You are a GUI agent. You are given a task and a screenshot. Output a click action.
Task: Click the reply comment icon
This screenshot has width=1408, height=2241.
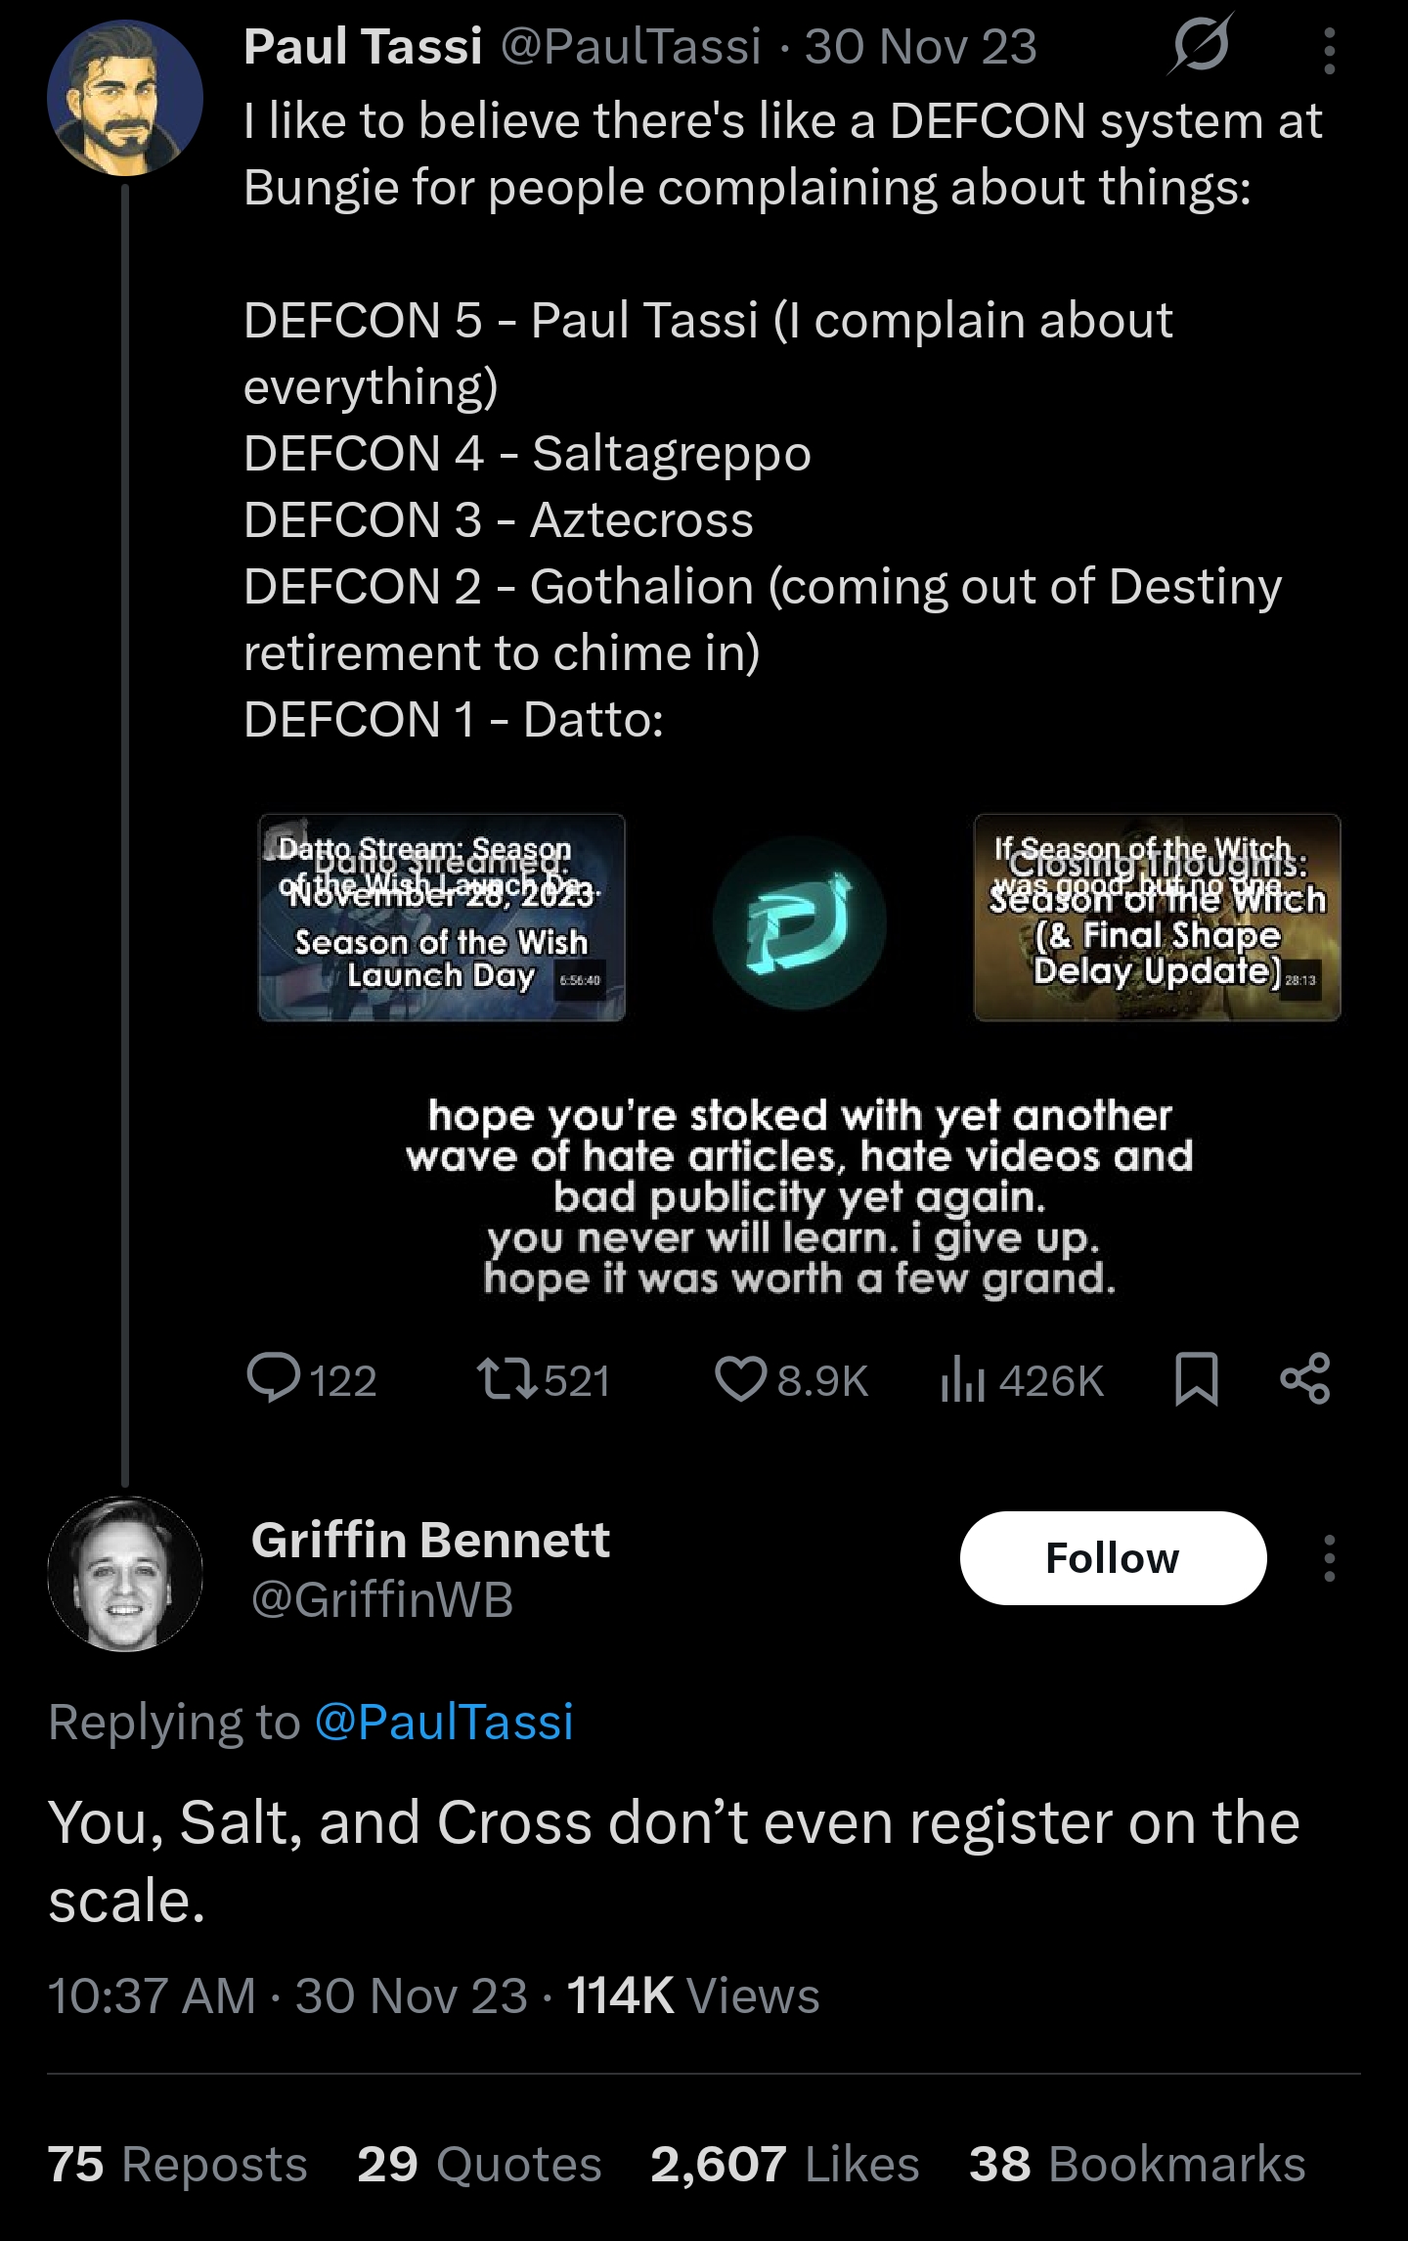tap(275, 1378)
